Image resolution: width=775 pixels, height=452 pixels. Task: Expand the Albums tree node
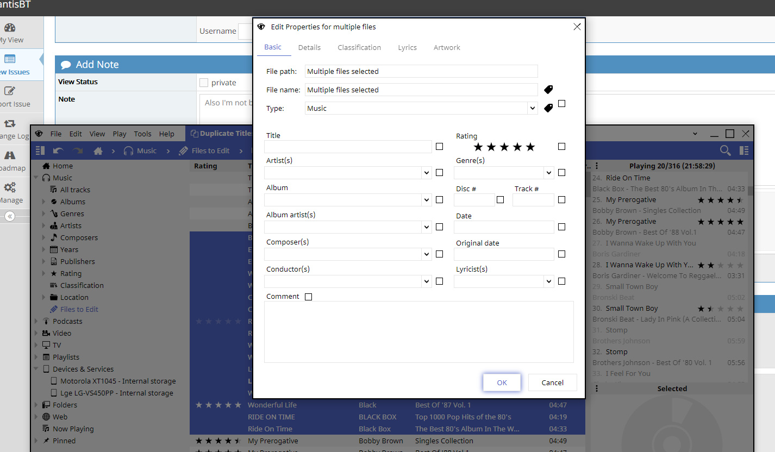pos(44,202)
